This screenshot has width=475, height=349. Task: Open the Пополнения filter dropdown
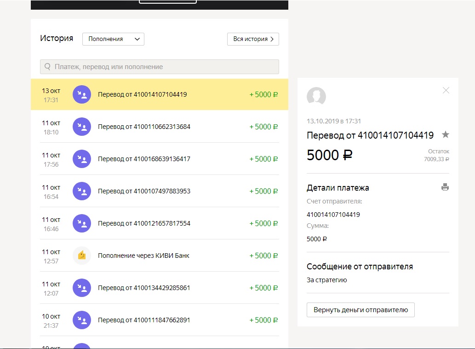[x=113, y=39]
